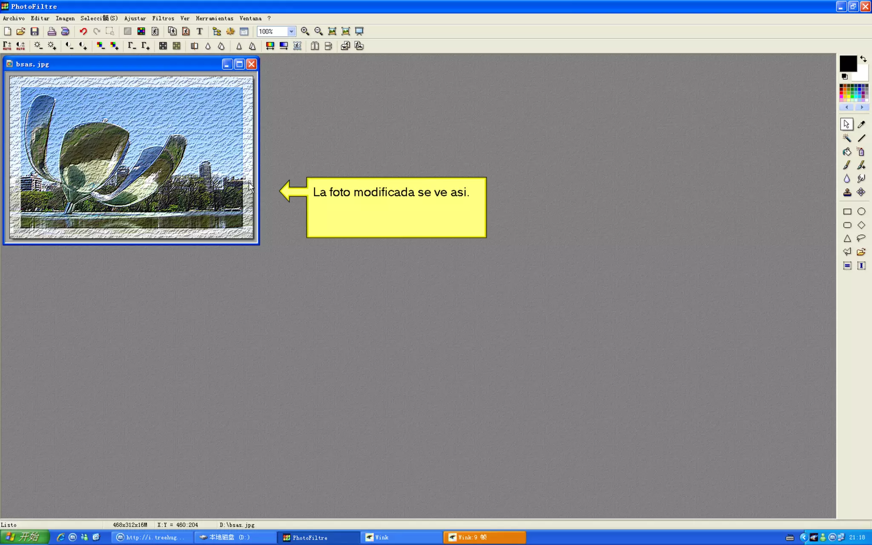Image resolution: width=872 pixels, height=545 pixels.
Task: Print the image with printer icon
Action: point(52,31)
